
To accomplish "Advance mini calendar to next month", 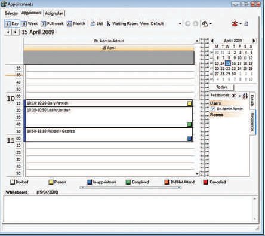I will click(254, 41).
